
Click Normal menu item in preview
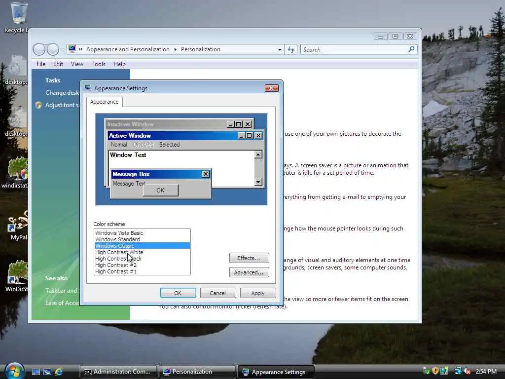coord(119,145)
